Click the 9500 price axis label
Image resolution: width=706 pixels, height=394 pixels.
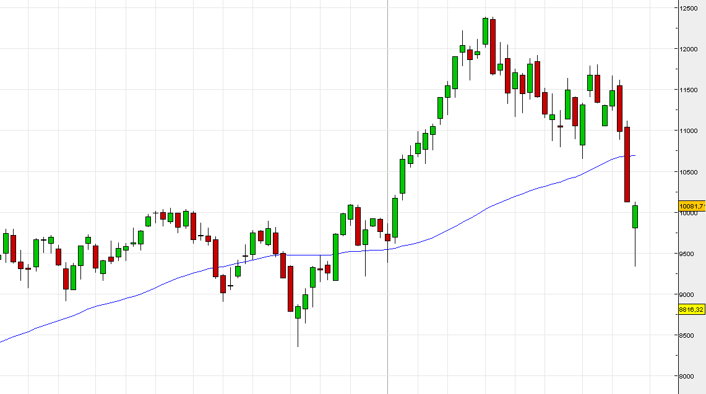(690, 254)
